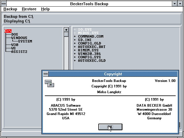Screen dimensions: 184x138
Task: Click OK in the Copyright dialog
Action: coord(110,127)
